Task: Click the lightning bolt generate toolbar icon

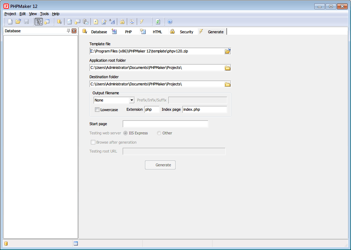Action: coord(142,22)
